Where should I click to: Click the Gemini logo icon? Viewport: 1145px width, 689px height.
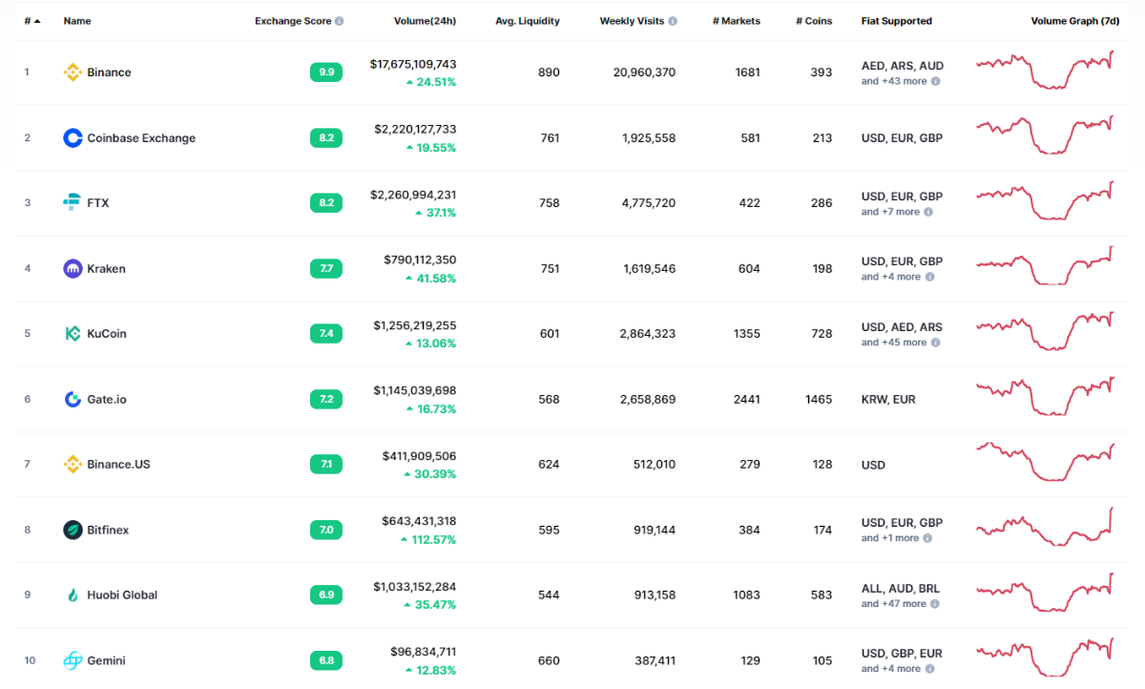point(73,661)
